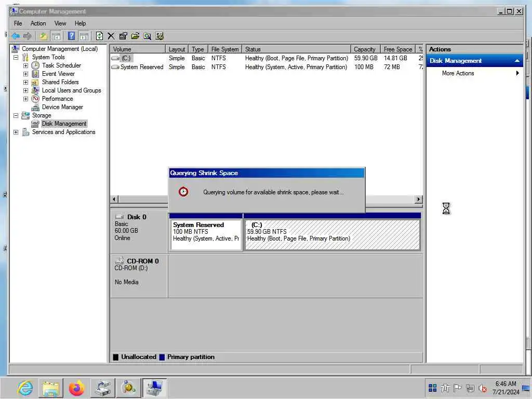Select Disk Management in the tree
Screen dimensions: 532x399
pyautogui.click(x=64, y=124)
